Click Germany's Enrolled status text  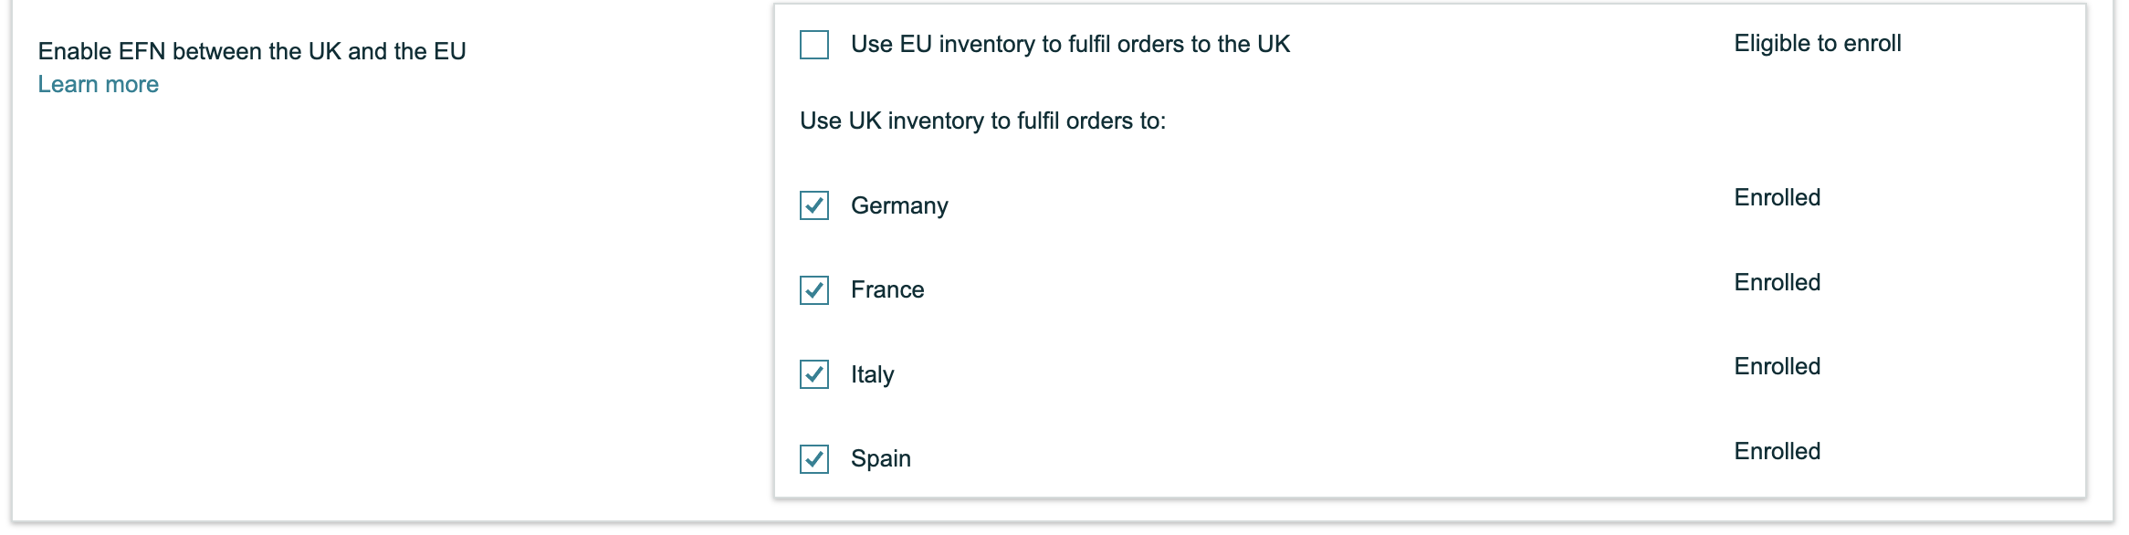1778,197
